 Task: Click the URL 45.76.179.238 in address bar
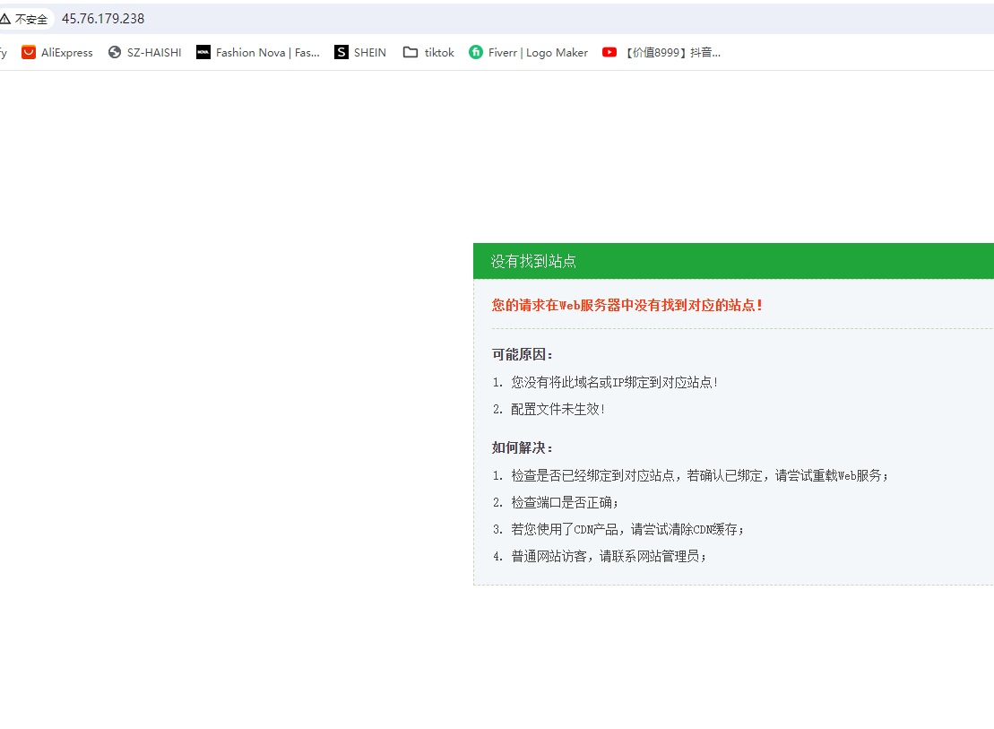tap(103, 19)
